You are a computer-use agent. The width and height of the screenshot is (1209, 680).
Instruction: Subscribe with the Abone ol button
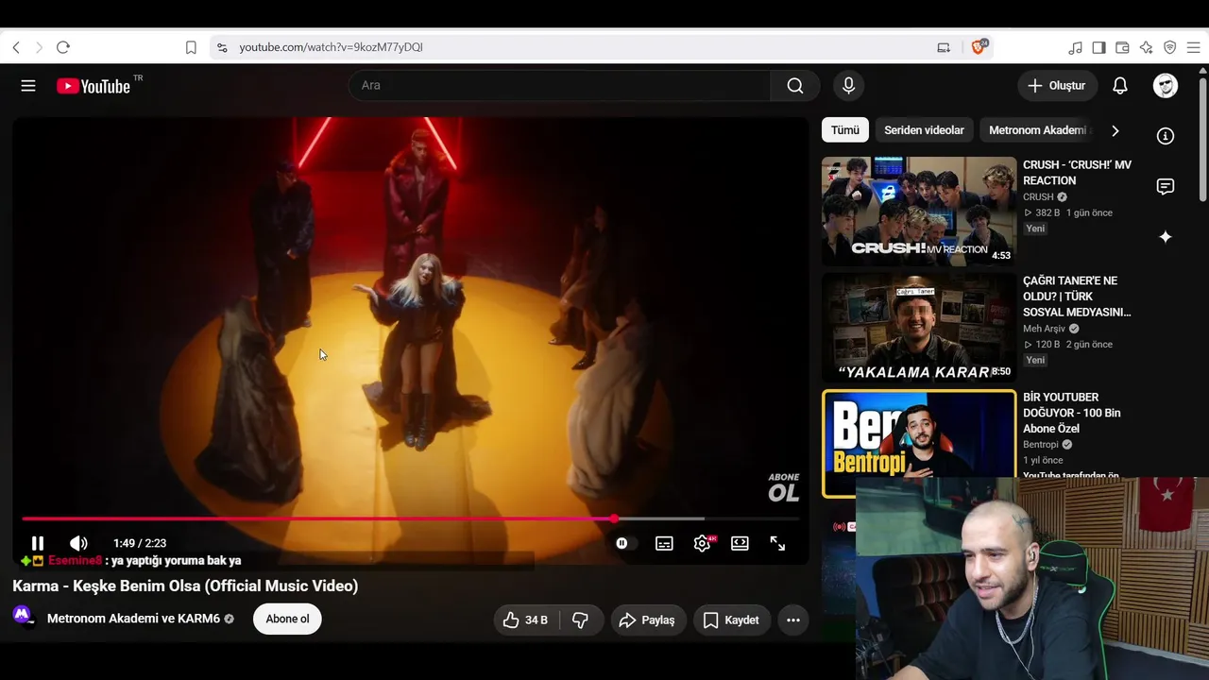(287, 620)
